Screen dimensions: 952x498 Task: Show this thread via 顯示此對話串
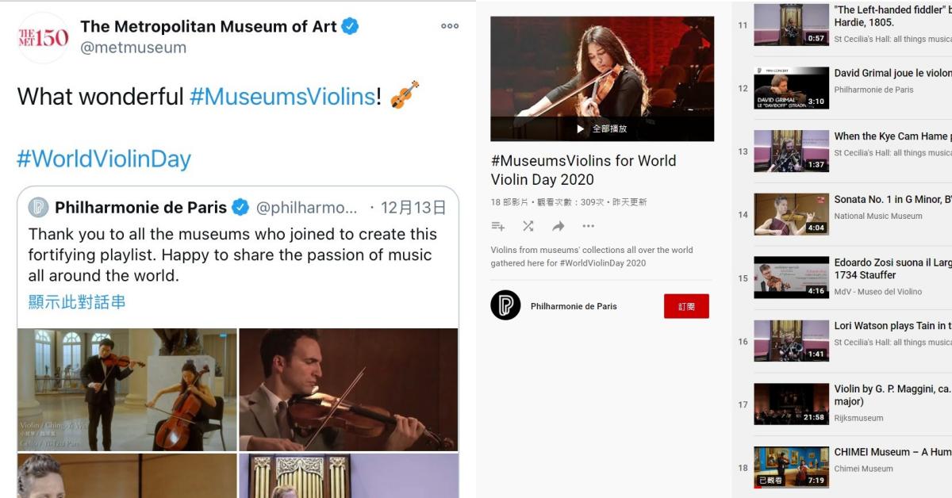[x=77, y=302]
